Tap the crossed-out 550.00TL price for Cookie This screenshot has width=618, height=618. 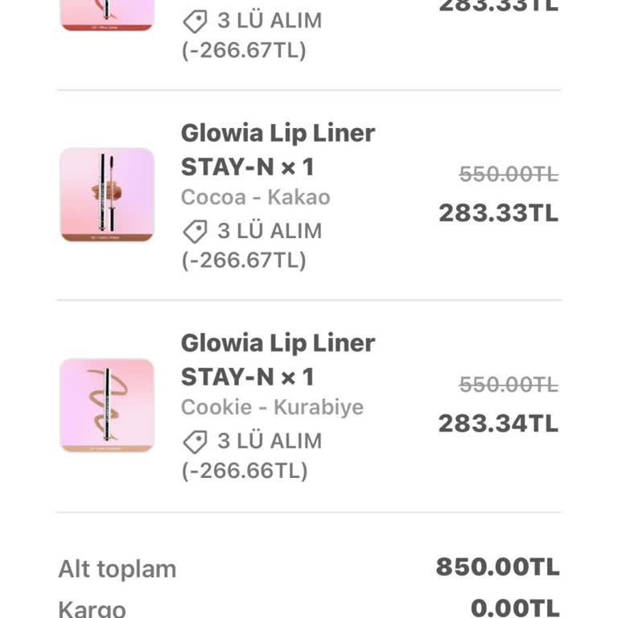pos(509,385)
